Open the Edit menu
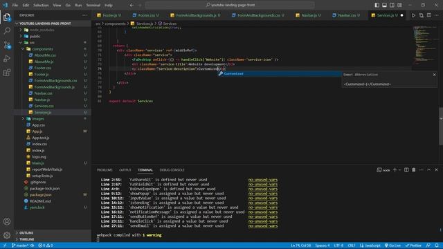This screenshot has height=249, width=443. click(x=26, y=5)
